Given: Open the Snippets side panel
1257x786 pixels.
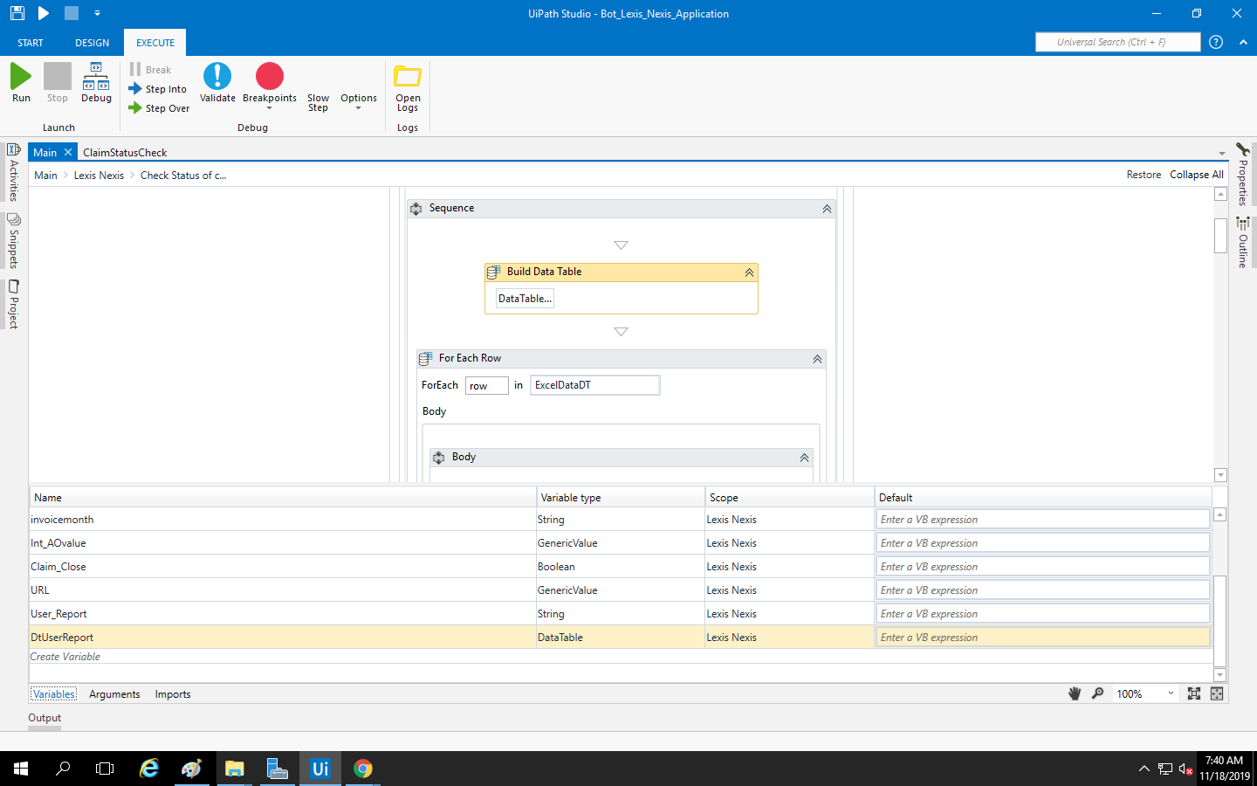Looking at the screenshot, I should point(14,241).
